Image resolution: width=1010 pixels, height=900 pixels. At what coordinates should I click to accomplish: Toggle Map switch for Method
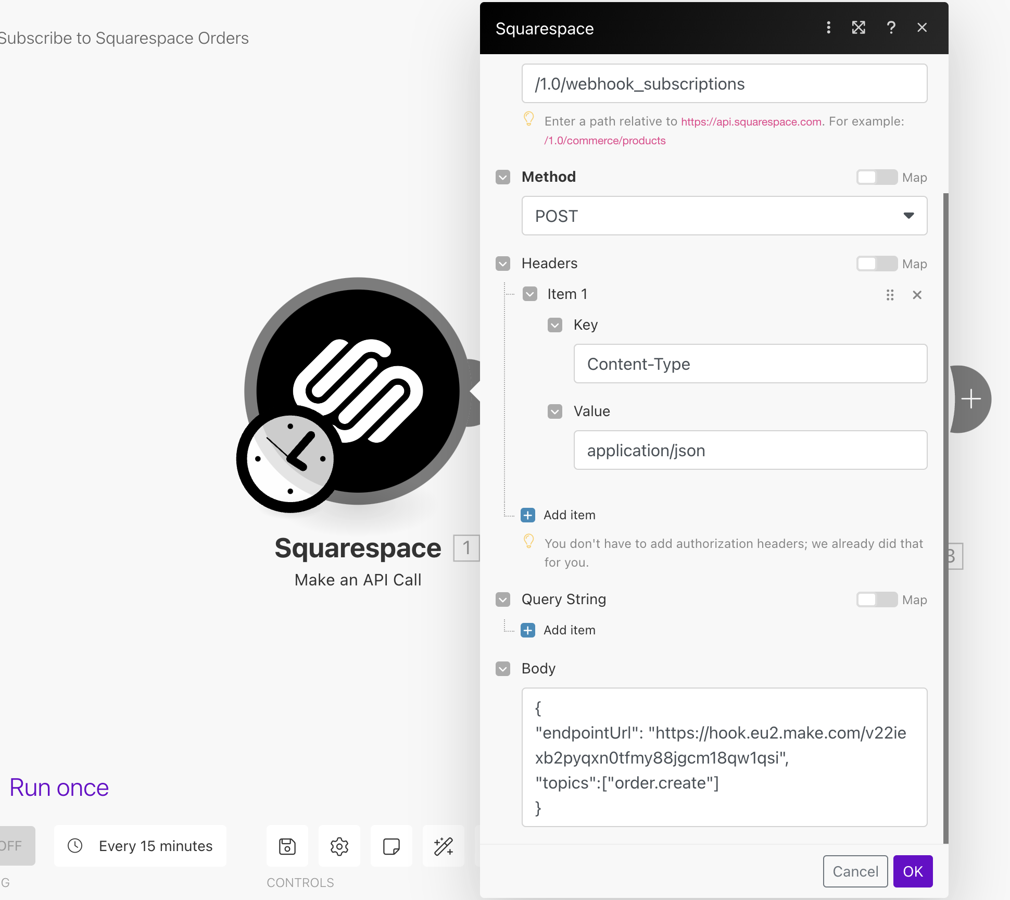coord(877,177)
